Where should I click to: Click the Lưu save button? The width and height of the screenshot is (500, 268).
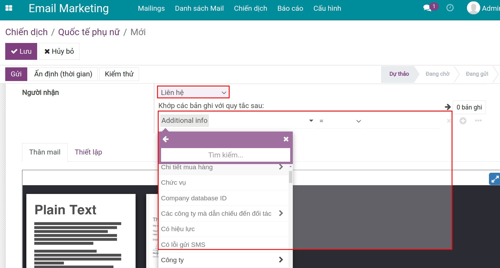point(21,51)
